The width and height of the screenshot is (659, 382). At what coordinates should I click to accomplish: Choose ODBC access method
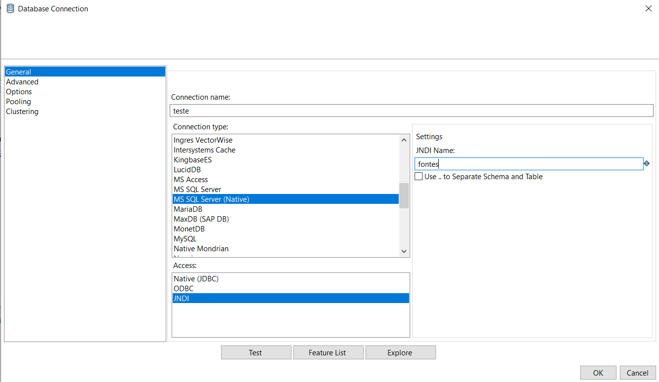click(x=291, y=288)
